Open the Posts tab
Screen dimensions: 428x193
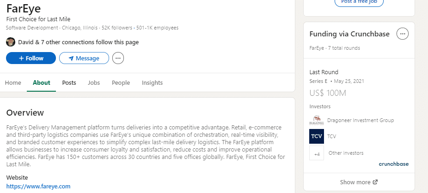coord(69,83)
